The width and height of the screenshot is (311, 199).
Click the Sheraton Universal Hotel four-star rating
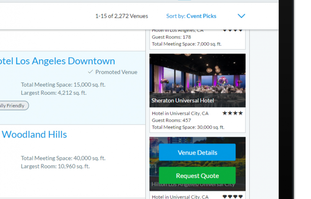coord(233,113)
